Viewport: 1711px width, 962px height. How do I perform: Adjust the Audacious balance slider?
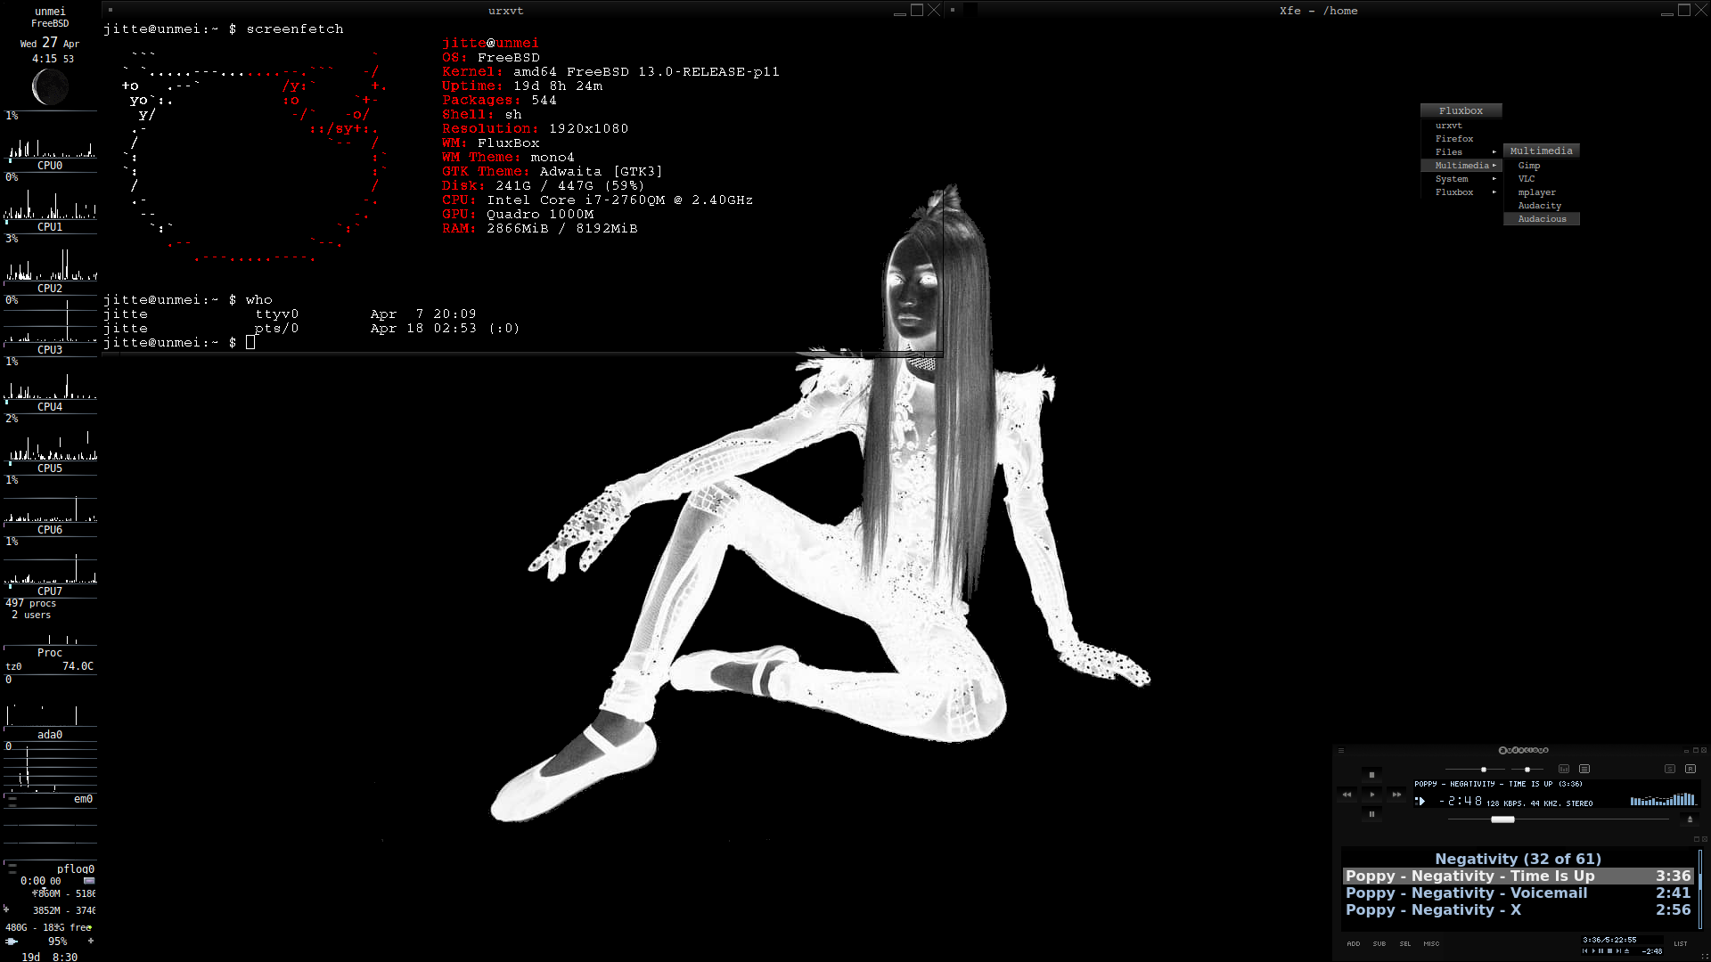pos(1527,770)
